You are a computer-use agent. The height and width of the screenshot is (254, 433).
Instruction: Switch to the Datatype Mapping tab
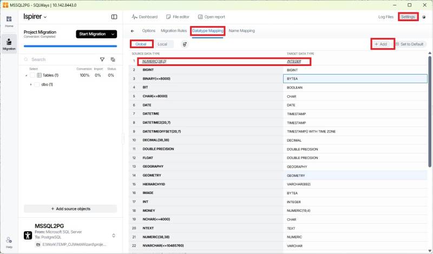click(208, 31)
